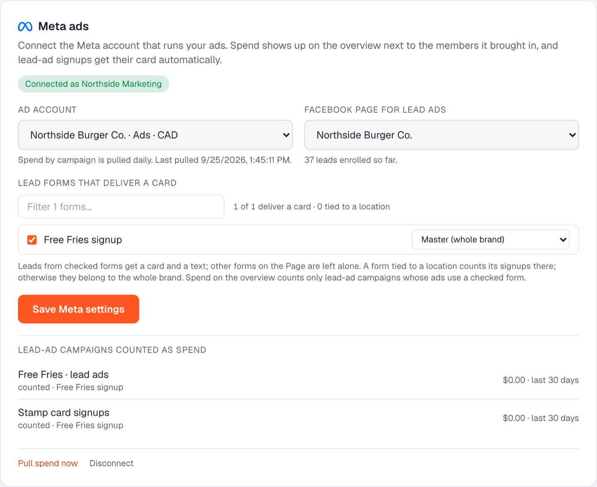Click the FACEBOOK PAGE FOR LEAD ADS label
Image resolution: width=597 pixels, height=487 pixels.
375,110
